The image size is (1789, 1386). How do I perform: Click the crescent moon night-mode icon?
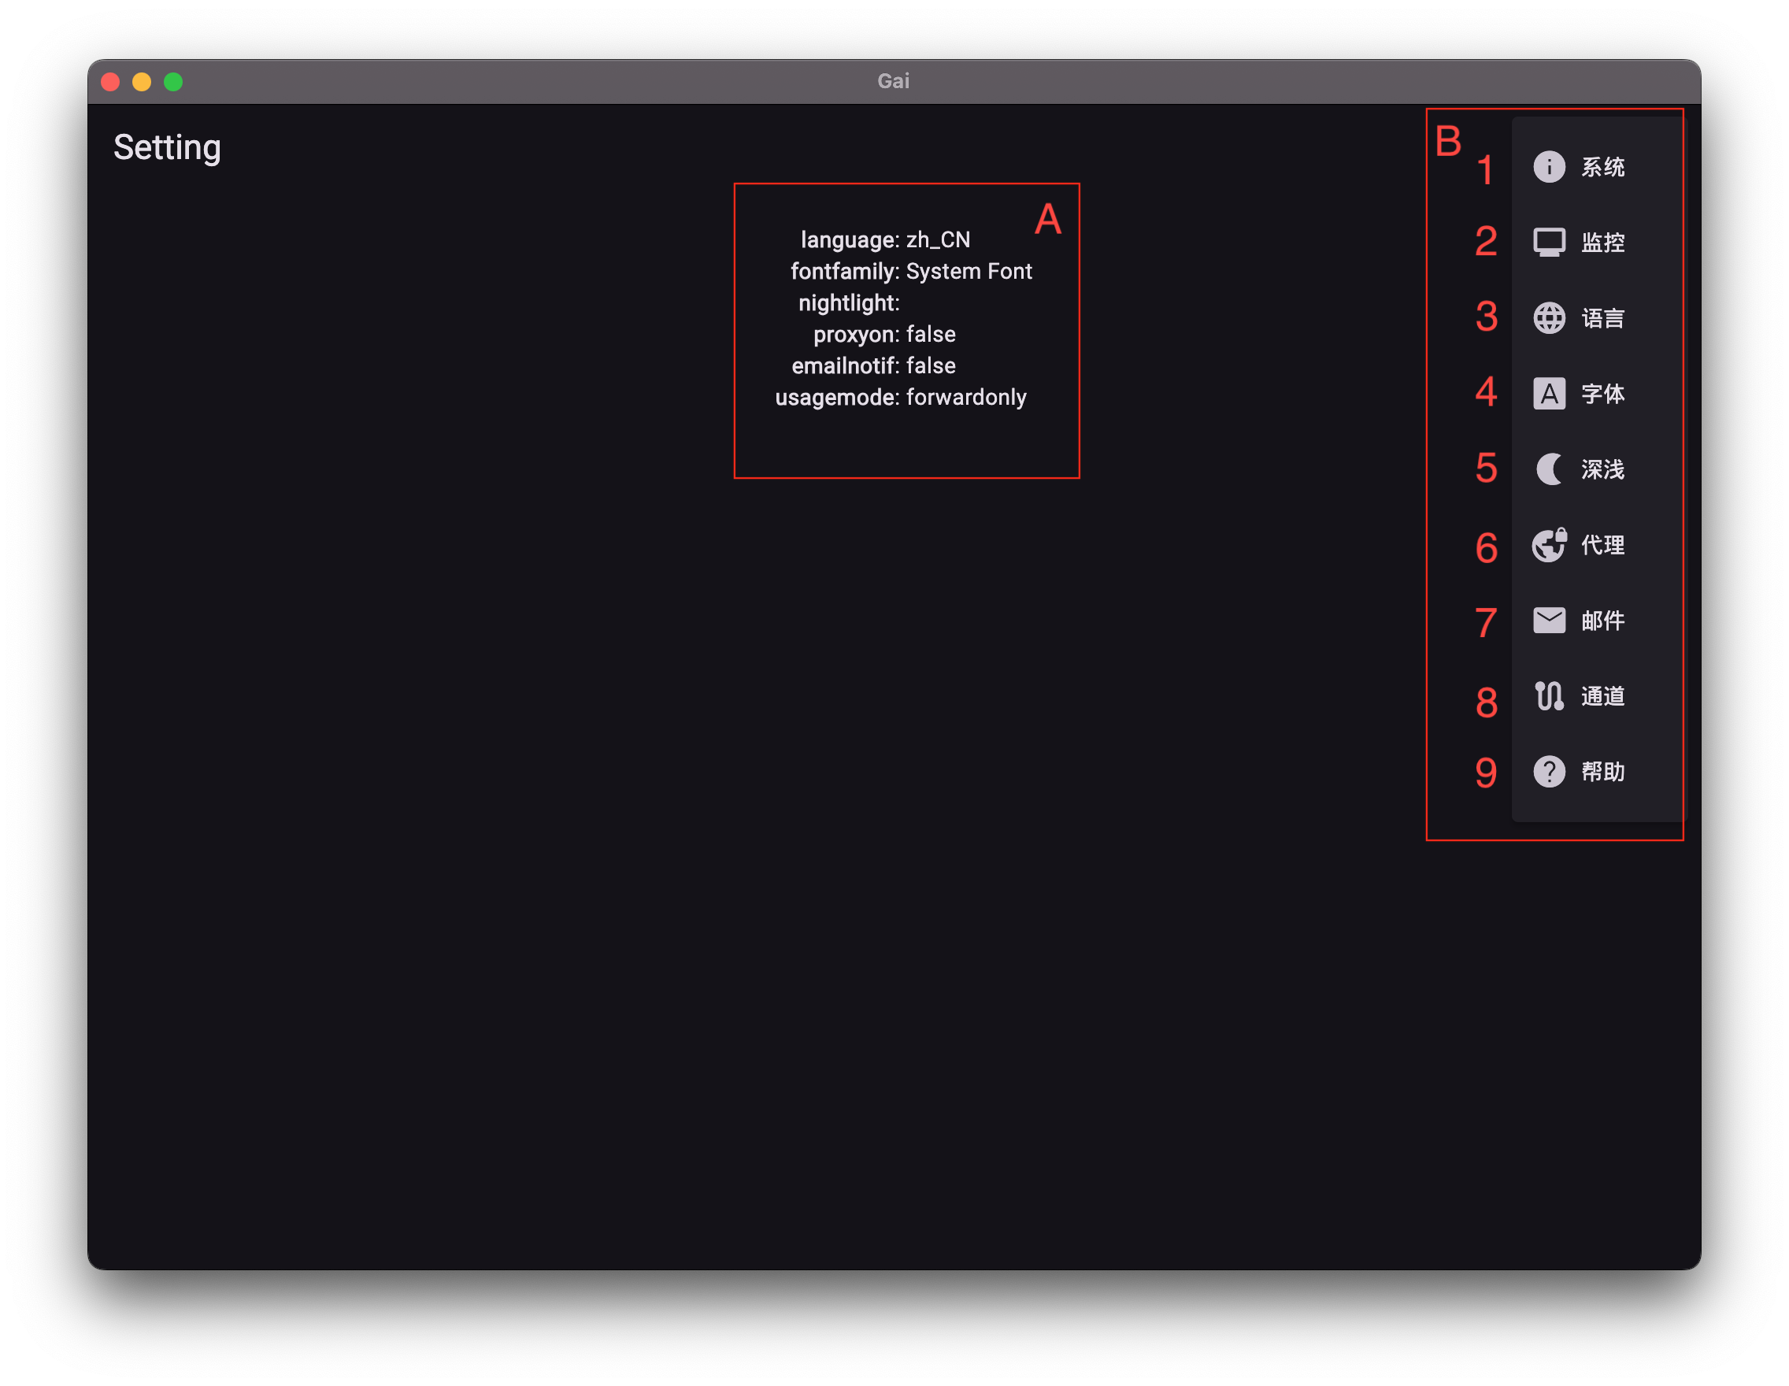pyautogui.click(x=1548, y=469)
